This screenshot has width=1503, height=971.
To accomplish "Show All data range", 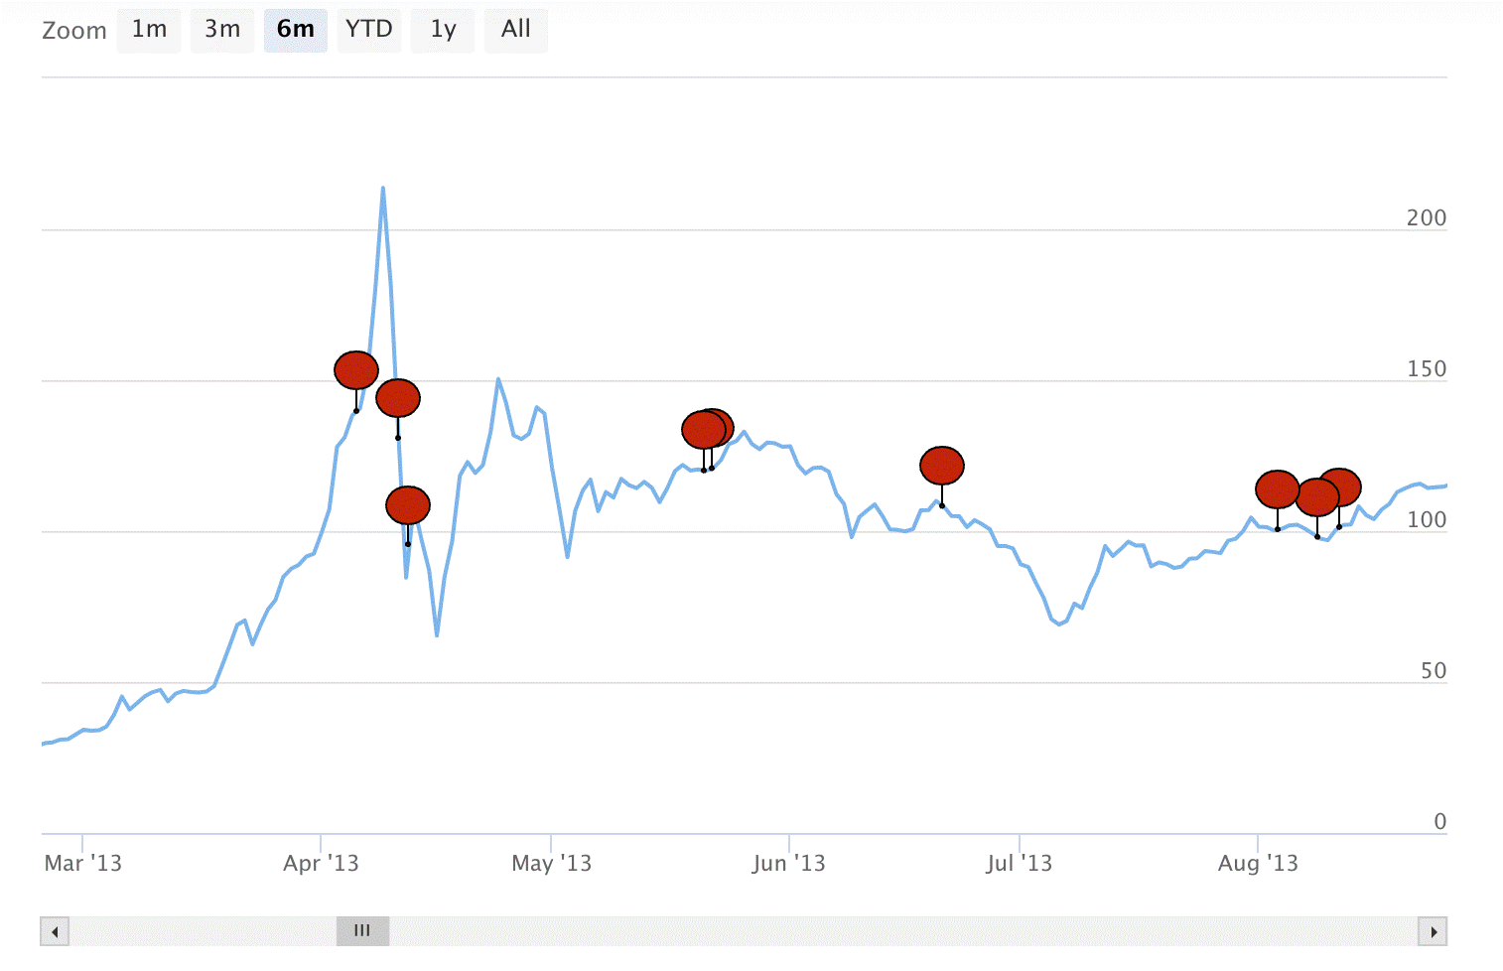I will click(x=515, y=30).
